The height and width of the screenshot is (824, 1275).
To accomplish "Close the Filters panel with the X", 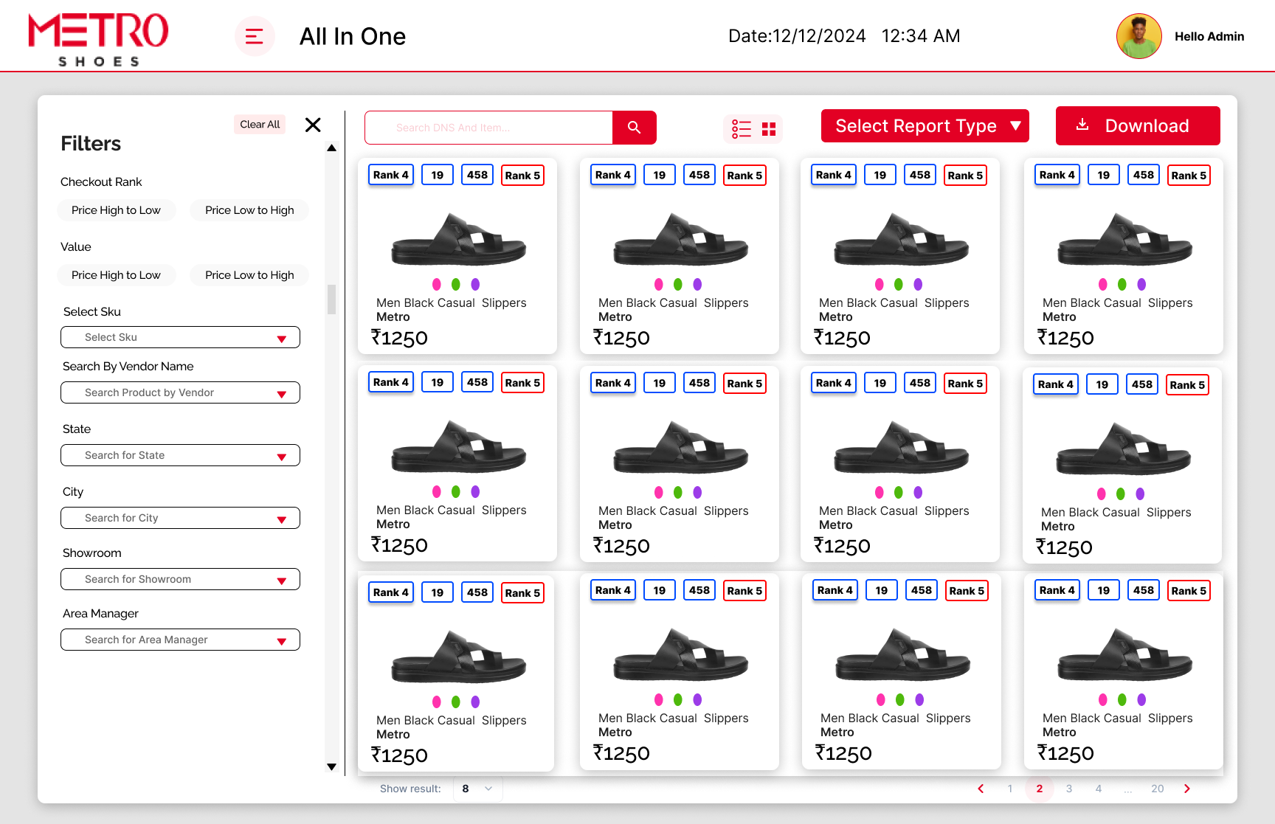I will pos(313,125).
